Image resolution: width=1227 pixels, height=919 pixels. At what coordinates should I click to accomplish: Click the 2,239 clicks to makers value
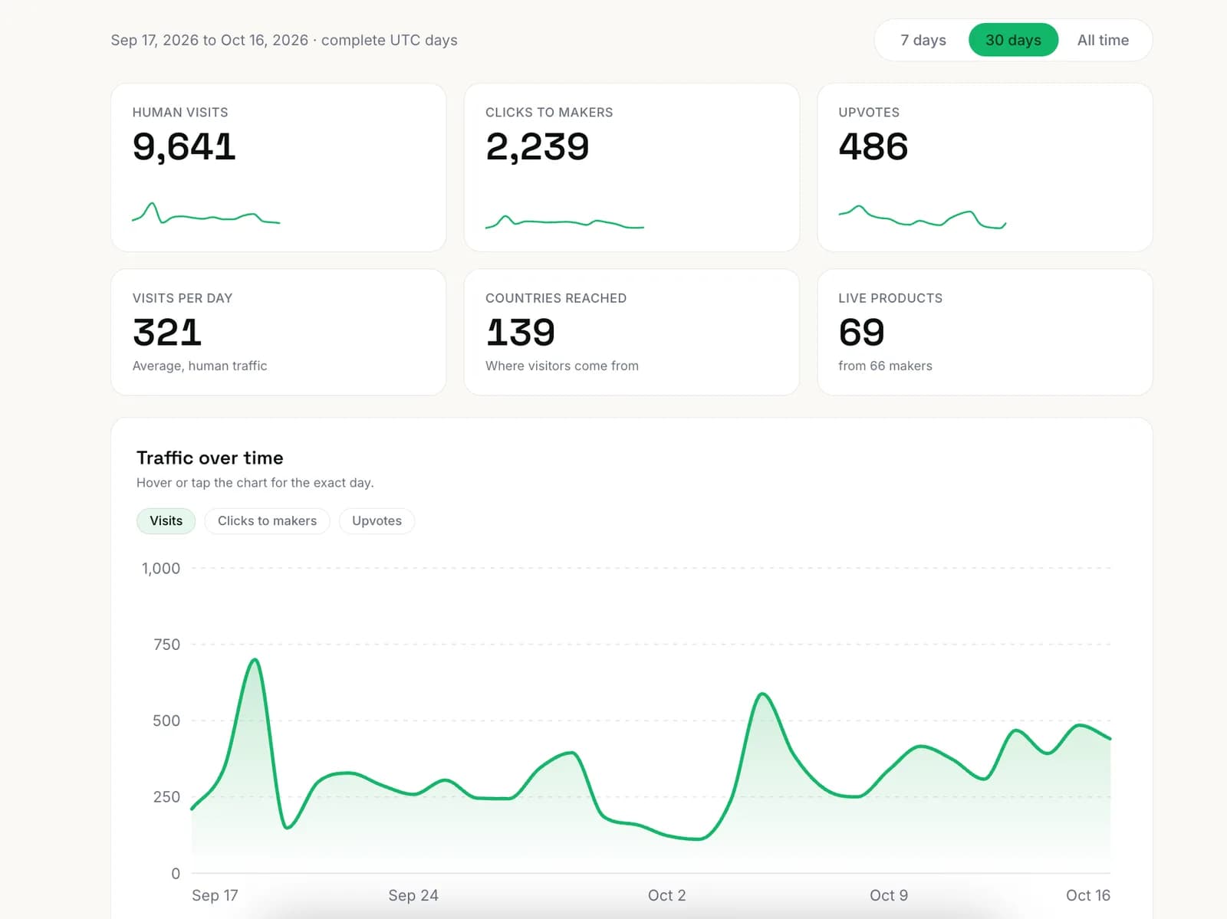point(538,146)
